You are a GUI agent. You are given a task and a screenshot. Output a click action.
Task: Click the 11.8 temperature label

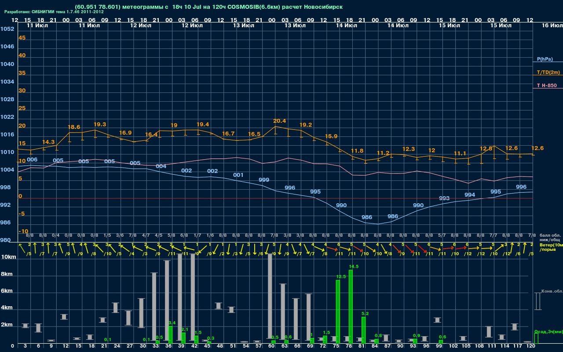[357, 151]
